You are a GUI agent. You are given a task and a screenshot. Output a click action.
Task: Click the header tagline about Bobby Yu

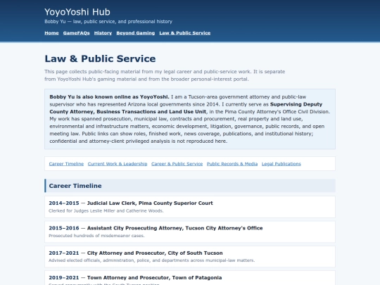108,22
